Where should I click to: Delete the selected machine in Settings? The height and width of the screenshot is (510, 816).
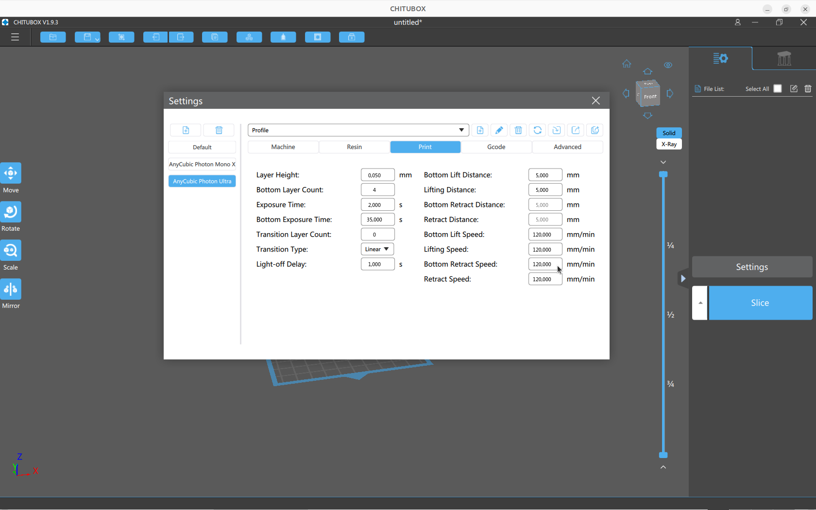point(219,130)
